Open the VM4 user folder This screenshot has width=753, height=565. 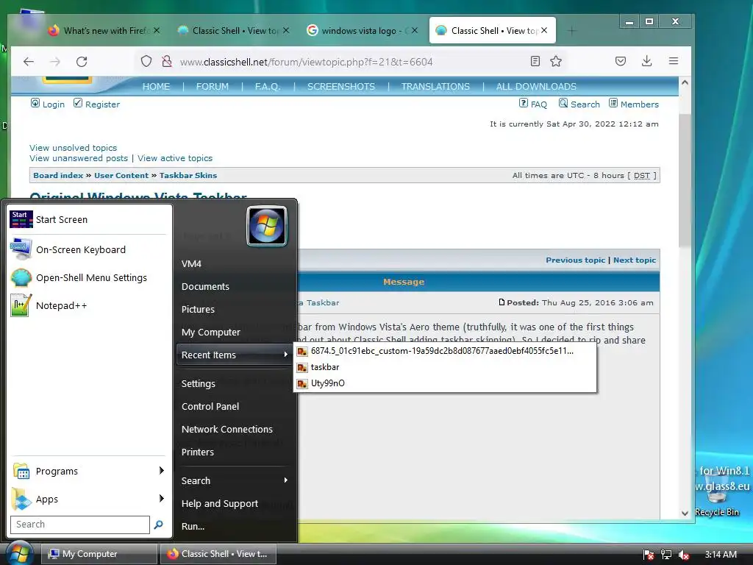point(235,264)
